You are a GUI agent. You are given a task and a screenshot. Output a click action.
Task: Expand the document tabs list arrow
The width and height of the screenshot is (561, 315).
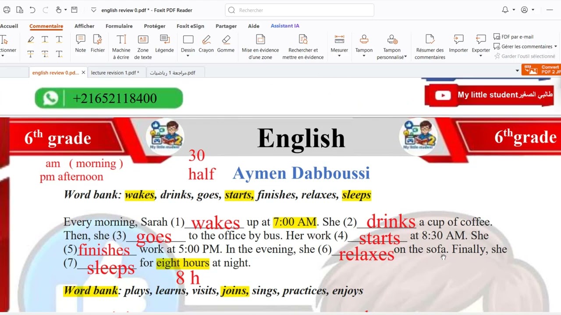point(517,71)
